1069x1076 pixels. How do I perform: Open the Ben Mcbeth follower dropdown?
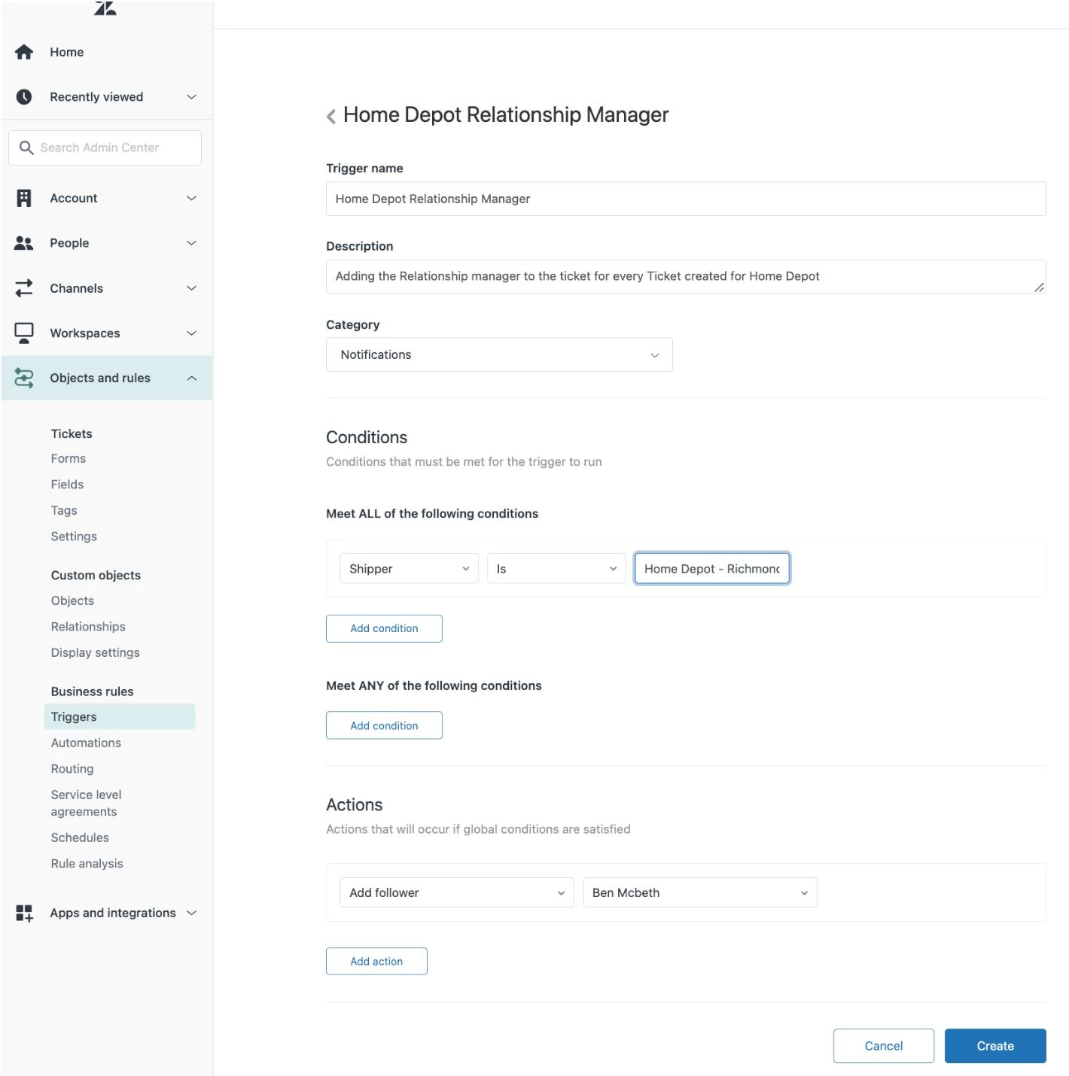tap(700, 892)
